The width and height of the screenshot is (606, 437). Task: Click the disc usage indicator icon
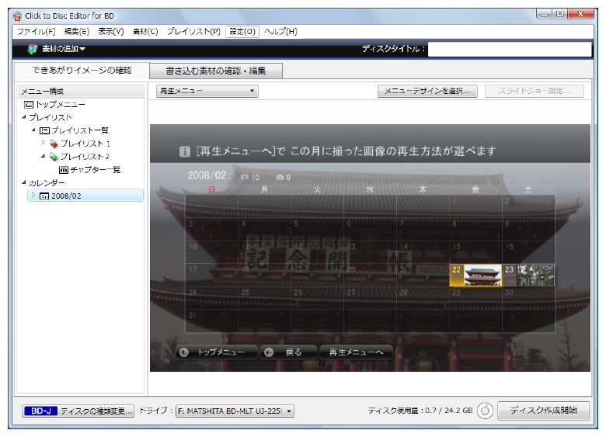pos(485,411)
